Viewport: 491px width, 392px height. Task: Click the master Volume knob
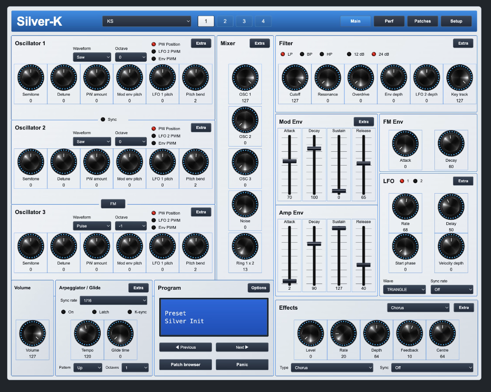click(x=33, y=333)
